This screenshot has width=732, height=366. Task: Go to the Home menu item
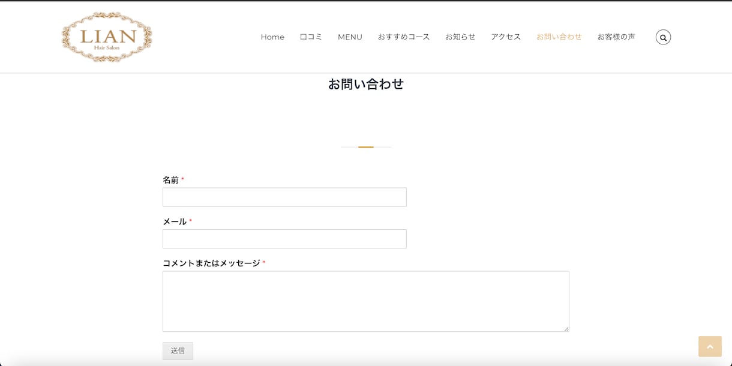coord(272,37)
